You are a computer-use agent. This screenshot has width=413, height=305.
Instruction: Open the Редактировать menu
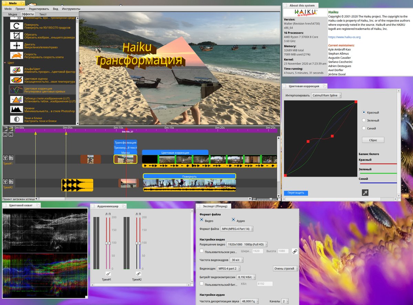(x=39, y=9)
